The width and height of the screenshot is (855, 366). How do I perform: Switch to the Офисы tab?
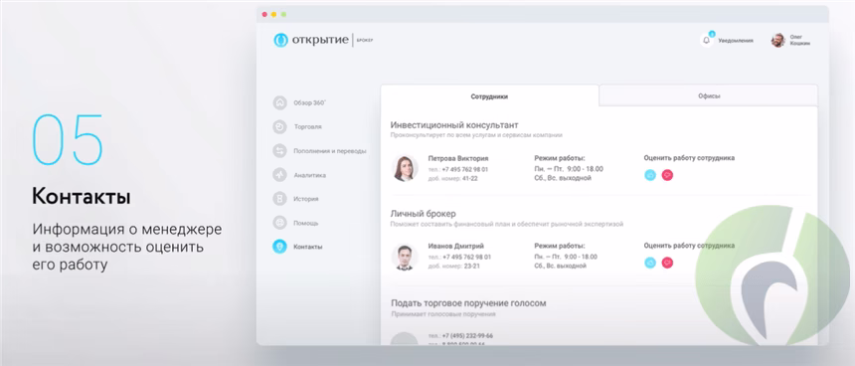click(709, 96)
